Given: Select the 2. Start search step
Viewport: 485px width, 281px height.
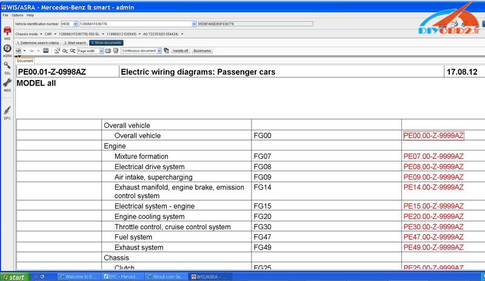Looking at the screenshot, I should [75, 43].
